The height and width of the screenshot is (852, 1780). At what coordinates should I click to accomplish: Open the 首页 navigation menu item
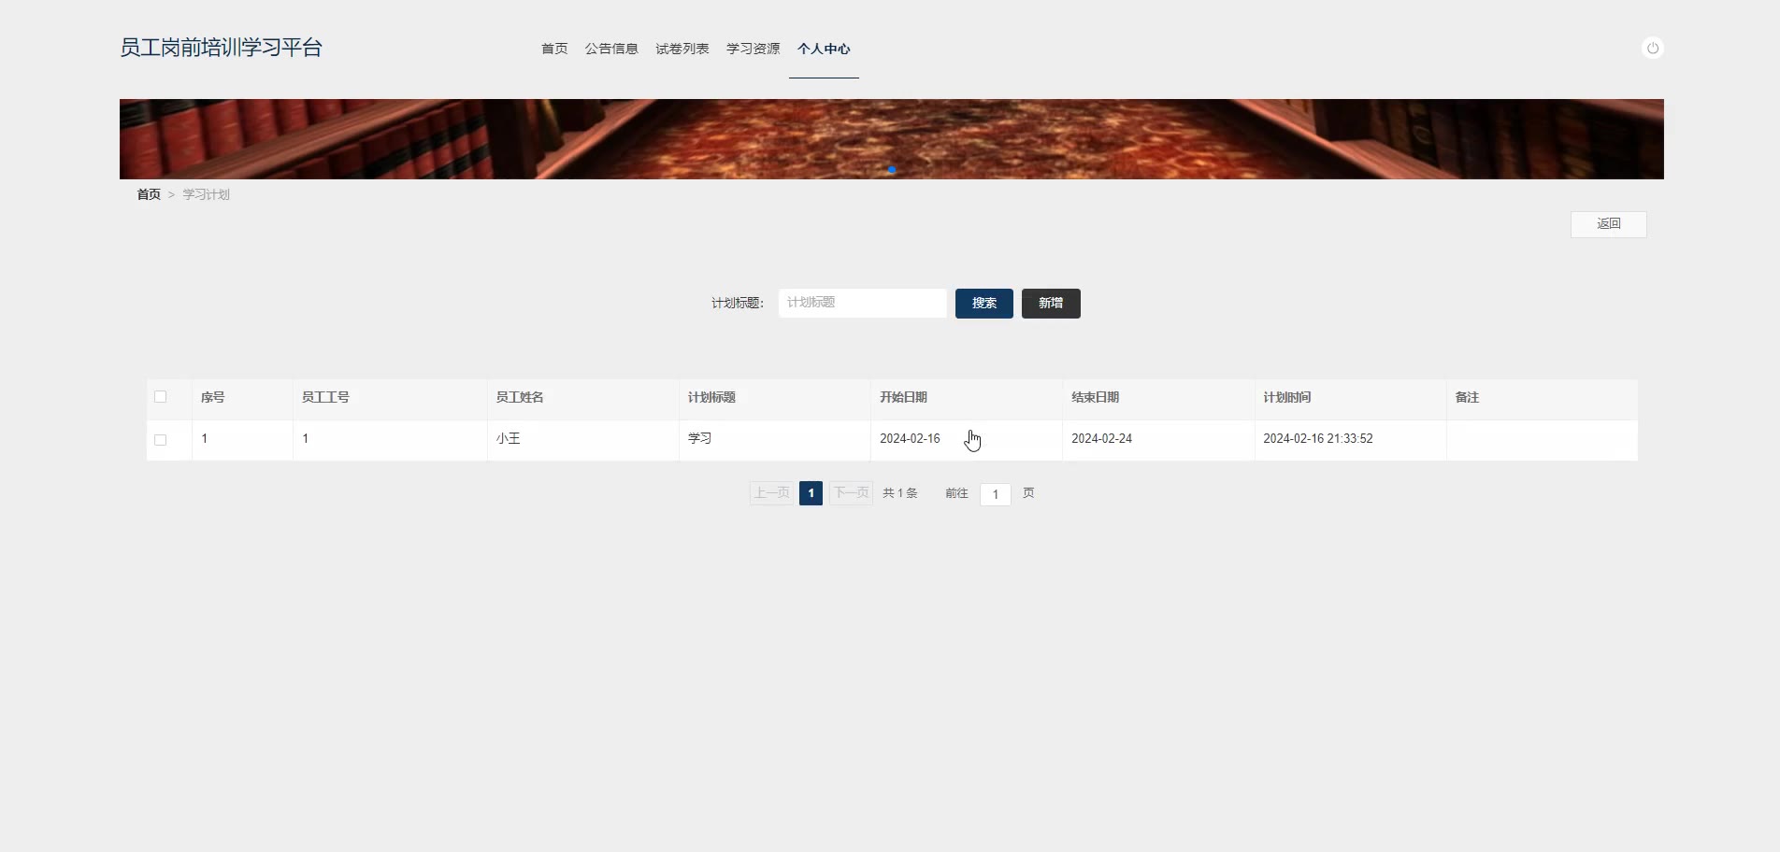coord(554,49)
